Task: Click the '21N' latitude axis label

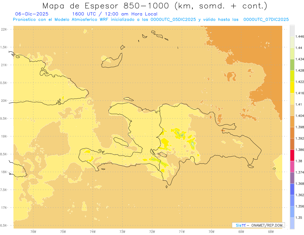Action: click(4, 65)
